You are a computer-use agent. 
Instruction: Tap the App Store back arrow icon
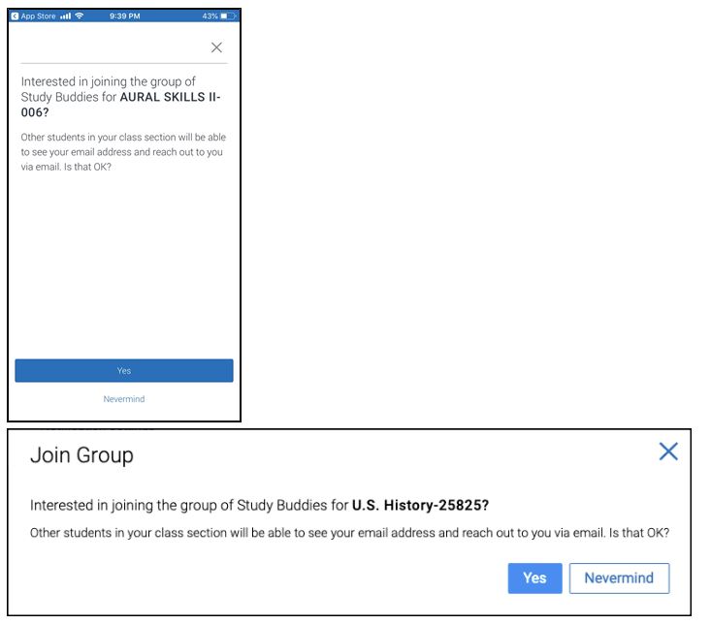tap(16, 16)
